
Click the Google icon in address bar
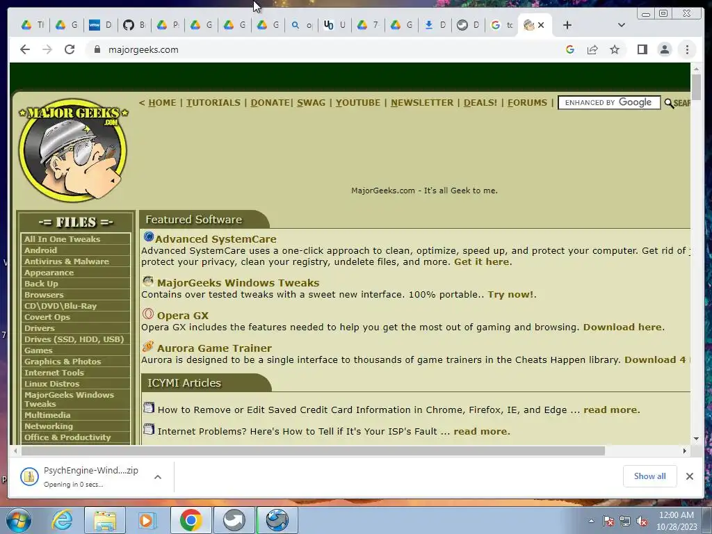pyautogui.click(x=570, y=49)
